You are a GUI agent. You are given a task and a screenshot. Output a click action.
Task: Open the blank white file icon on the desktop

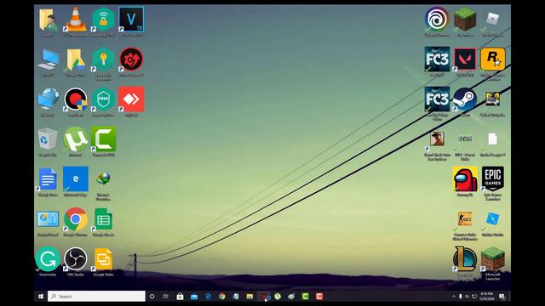pyautogui.click(x=492, y=139)
